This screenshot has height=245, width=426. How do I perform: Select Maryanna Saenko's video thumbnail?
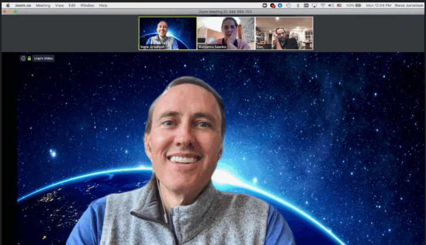pos(226,33)
